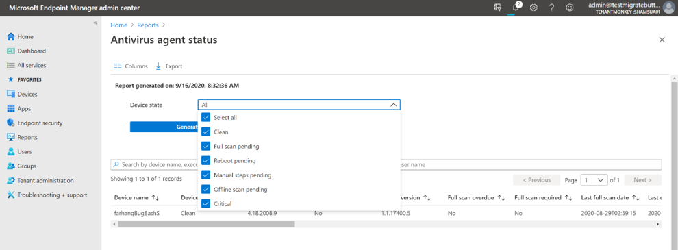678x250 pixels.
Task: Click the Users person icon
Action: pos(11,152)
